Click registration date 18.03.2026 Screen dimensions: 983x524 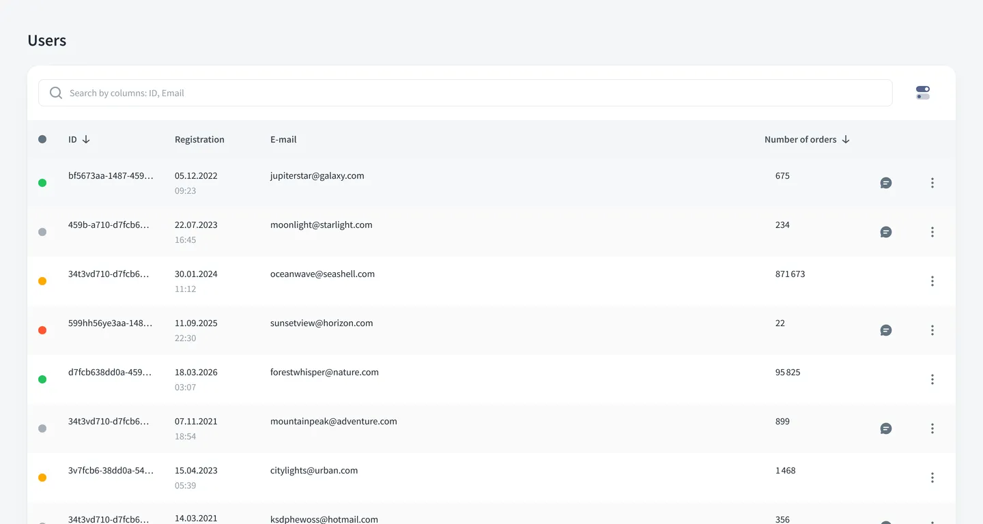196,372
